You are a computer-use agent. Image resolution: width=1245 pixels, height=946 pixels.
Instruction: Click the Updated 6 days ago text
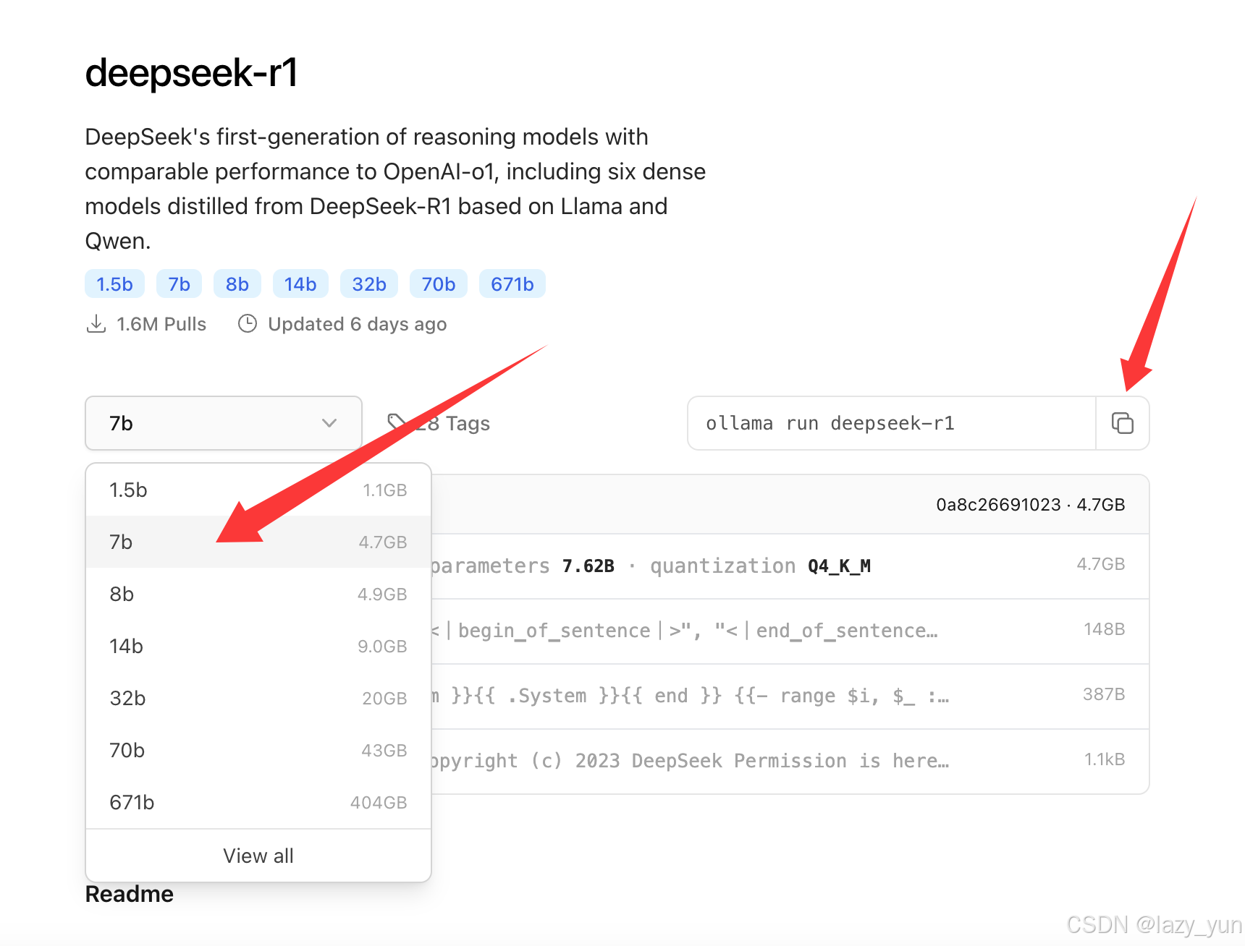point(358,324)
